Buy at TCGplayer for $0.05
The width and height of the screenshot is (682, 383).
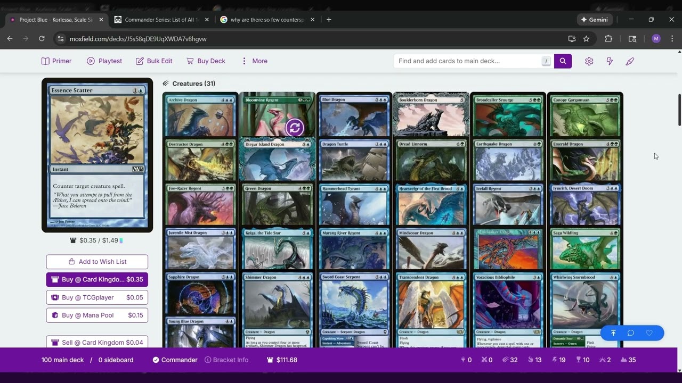[x=97, y=297]
